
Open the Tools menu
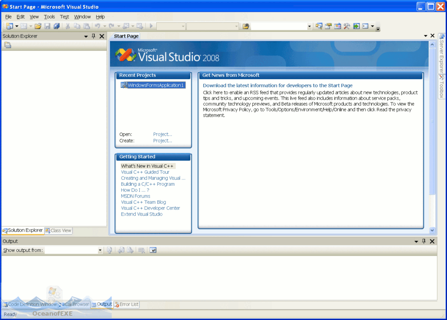pyautogui.click(x=49, y=17)
